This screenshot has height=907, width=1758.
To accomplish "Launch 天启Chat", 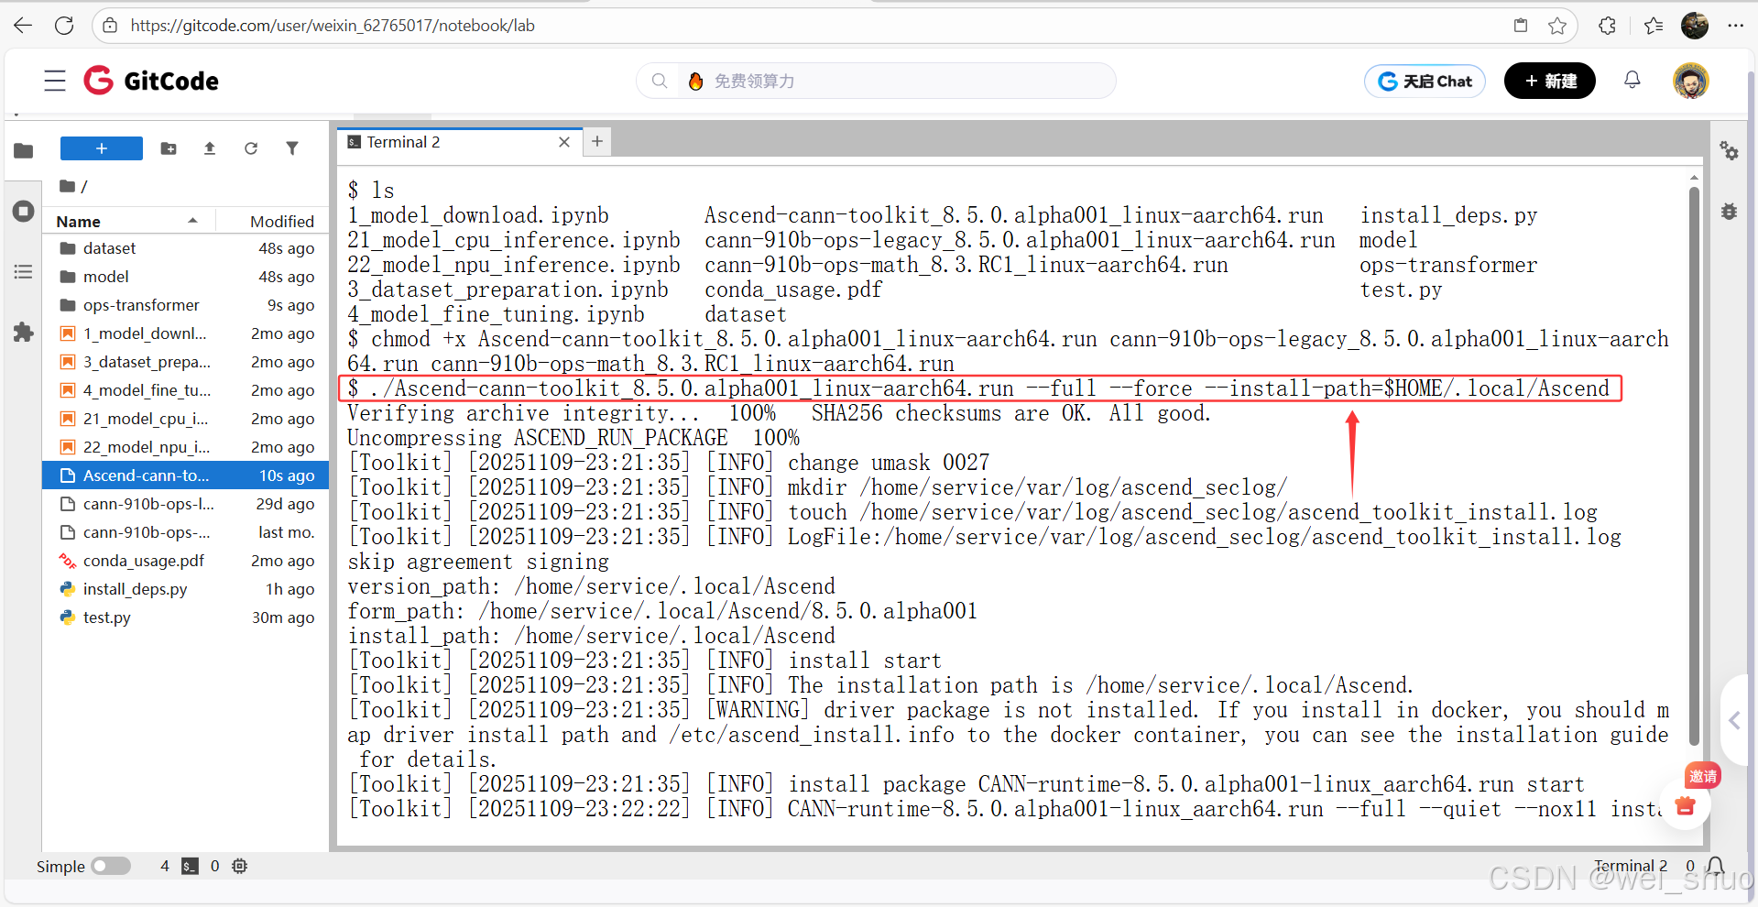I will tap(1424, 81).
